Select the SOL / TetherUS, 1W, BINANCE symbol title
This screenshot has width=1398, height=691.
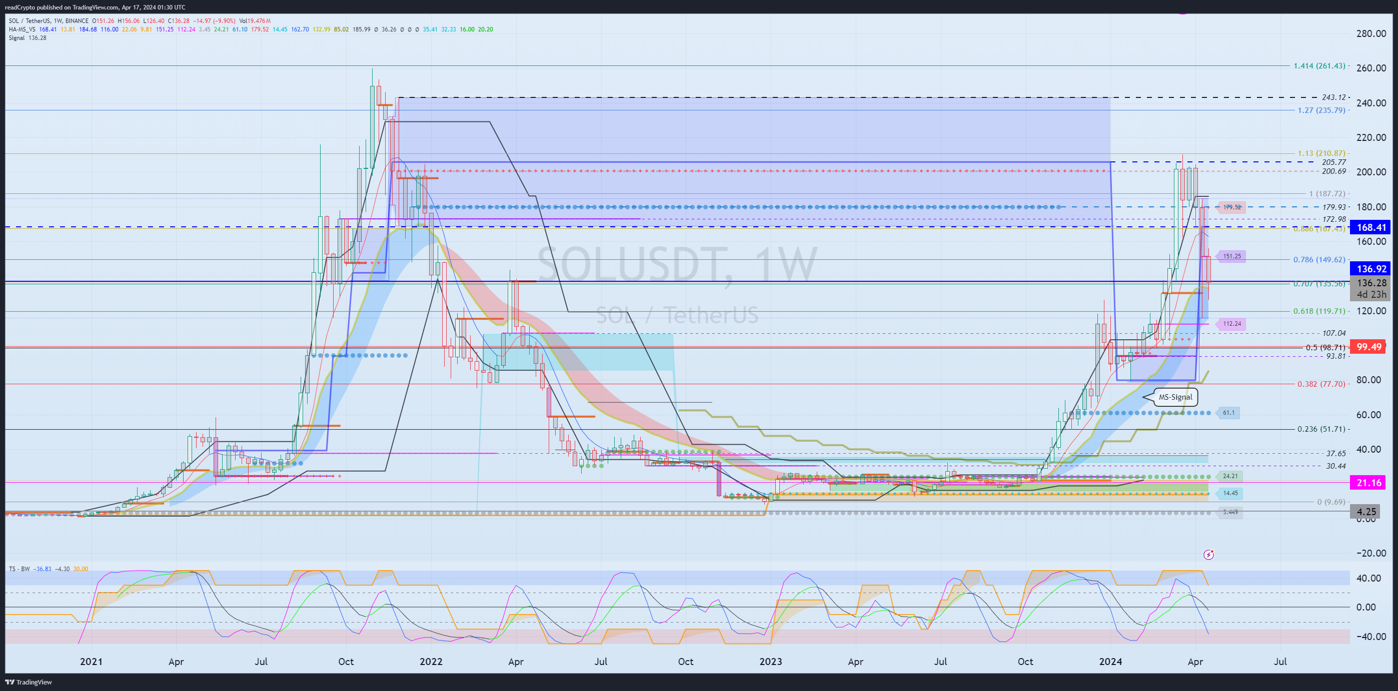(x=49, y=21)
